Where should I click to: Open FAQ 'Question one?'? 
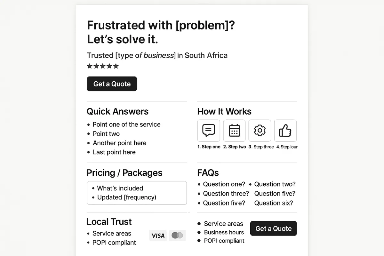tap(224, 184)
